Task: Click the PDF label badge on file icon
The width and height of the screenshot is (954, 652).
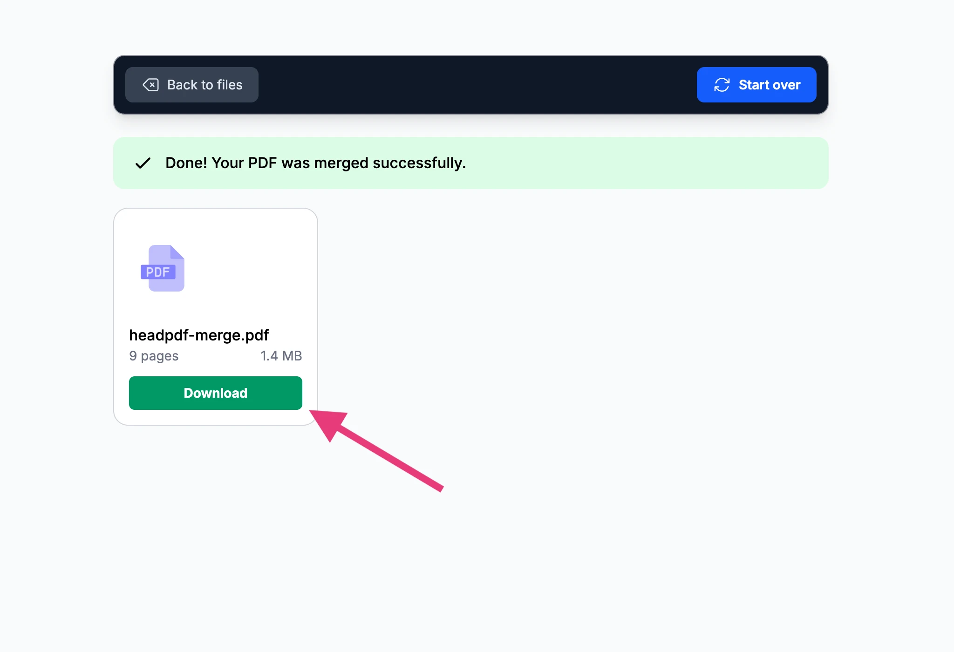Action: [158, 272]
